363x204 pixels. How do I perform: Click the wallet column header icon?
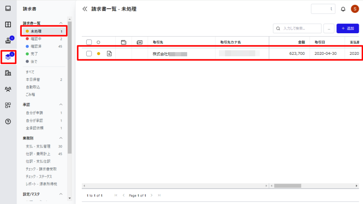click(x=124, y=42)
